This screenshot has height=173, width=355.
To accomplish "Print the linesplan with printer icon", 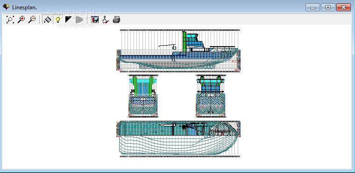I will 116,20.
